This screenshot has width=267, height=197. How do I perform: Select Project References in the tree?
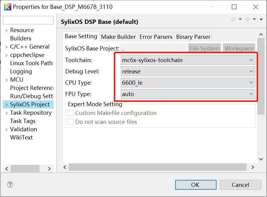pyautogui.click(x=32, y=88)
